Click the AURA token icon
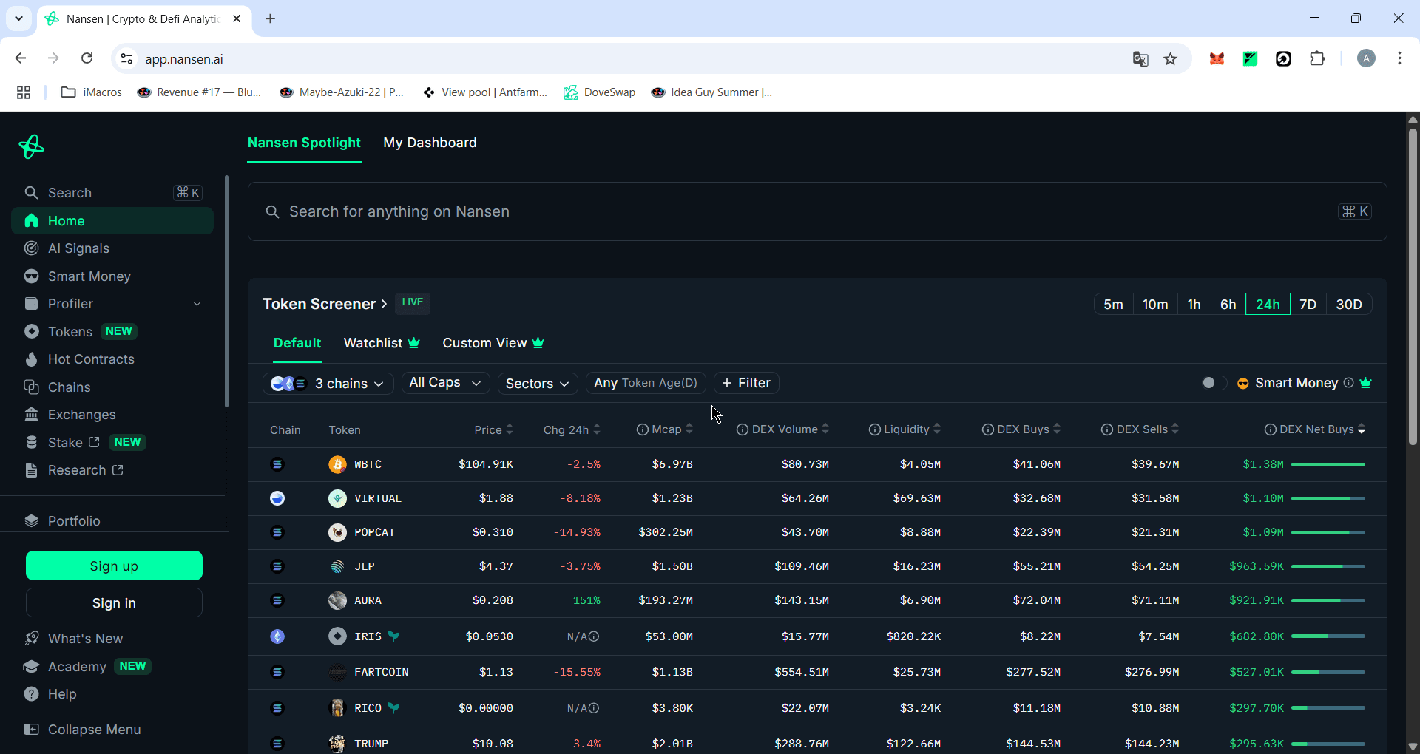The width and height of the screenshot is (1420, 754). (x=337, y=600)
